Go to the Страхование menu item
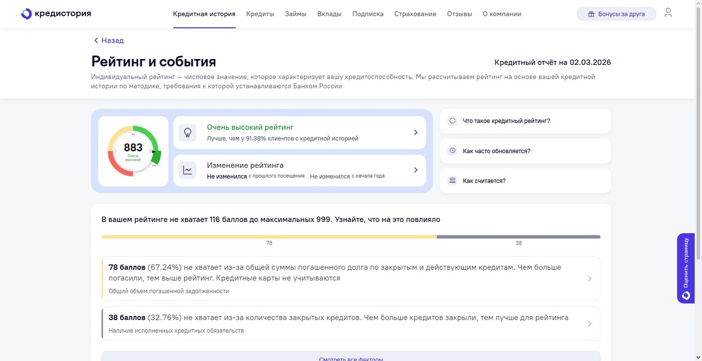The height and width of the screenshot is (361, 702). 415,14
